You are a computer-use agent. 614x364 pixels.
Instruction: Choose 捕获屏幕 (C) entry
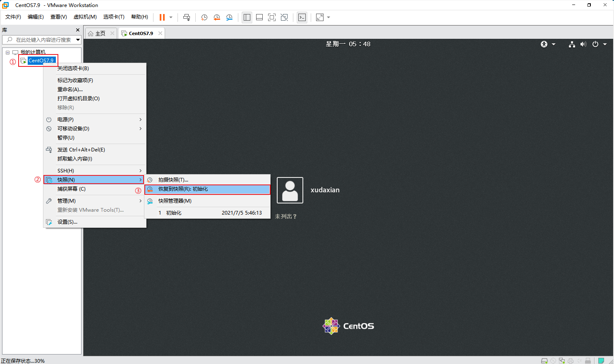click(95, 189)
